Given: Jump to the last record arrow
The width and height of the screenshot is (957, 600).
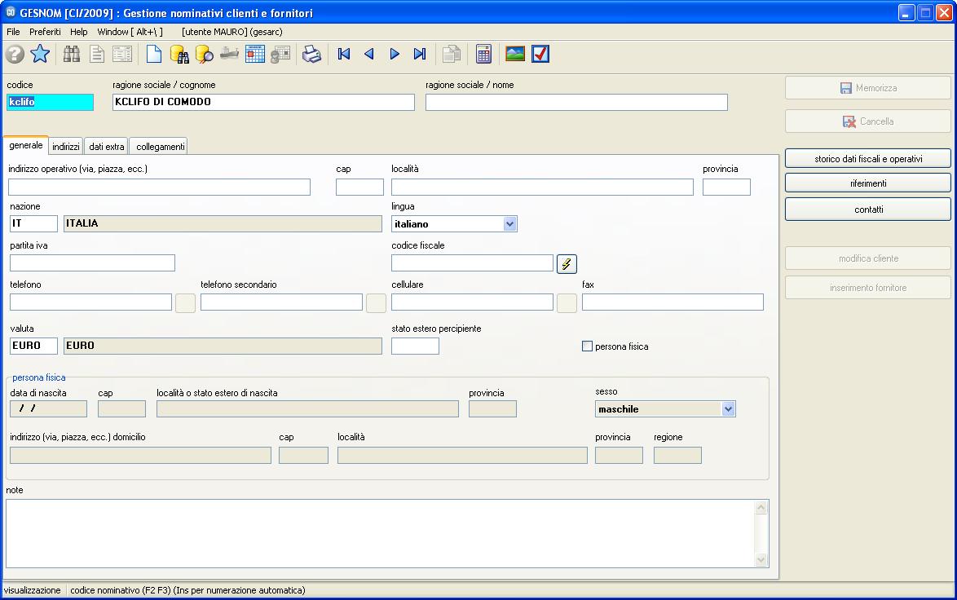Looking at the screenshot, I should pyautogui.click(x=420, y=55).
